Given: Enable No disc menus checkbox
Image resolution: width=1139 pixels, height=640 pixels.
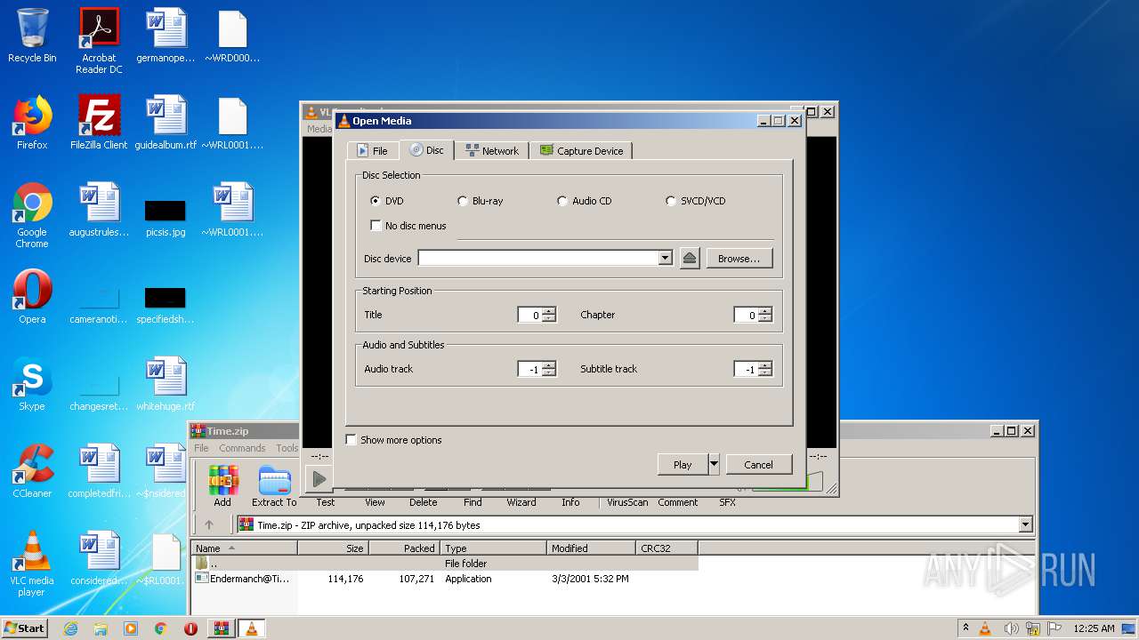Looking at the screenshot, I should tap(376, 226).
